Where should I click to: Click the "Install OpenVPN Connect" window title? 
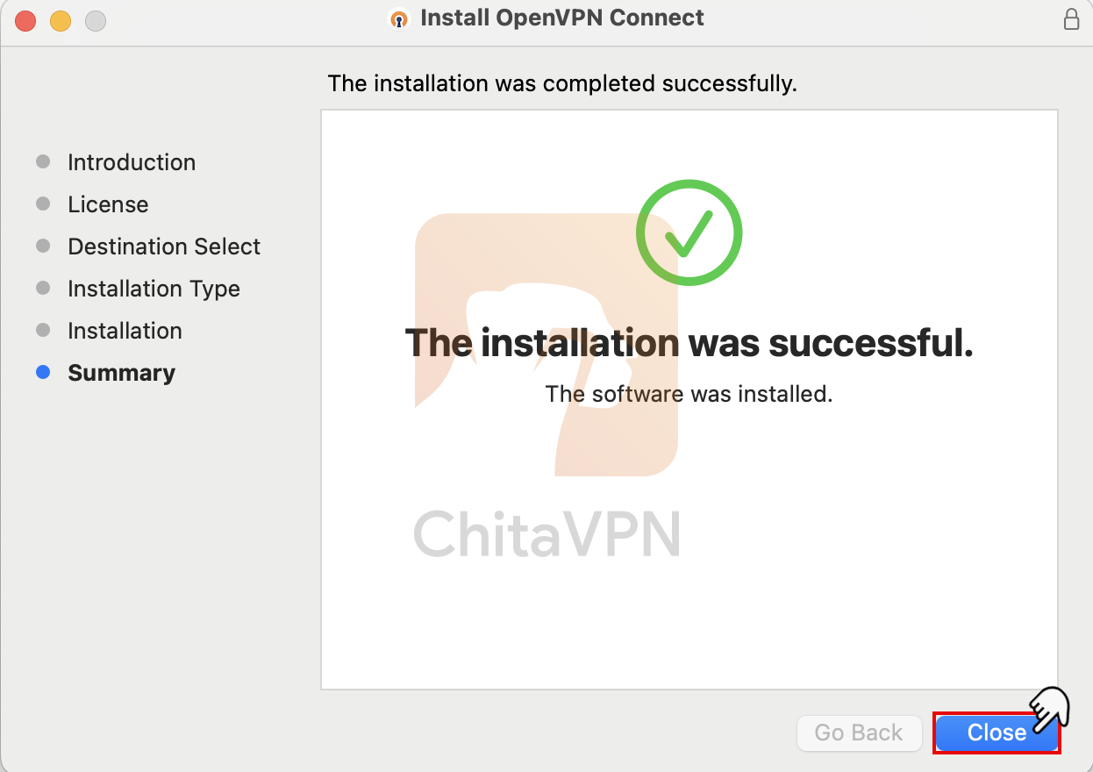pos(562,18)
